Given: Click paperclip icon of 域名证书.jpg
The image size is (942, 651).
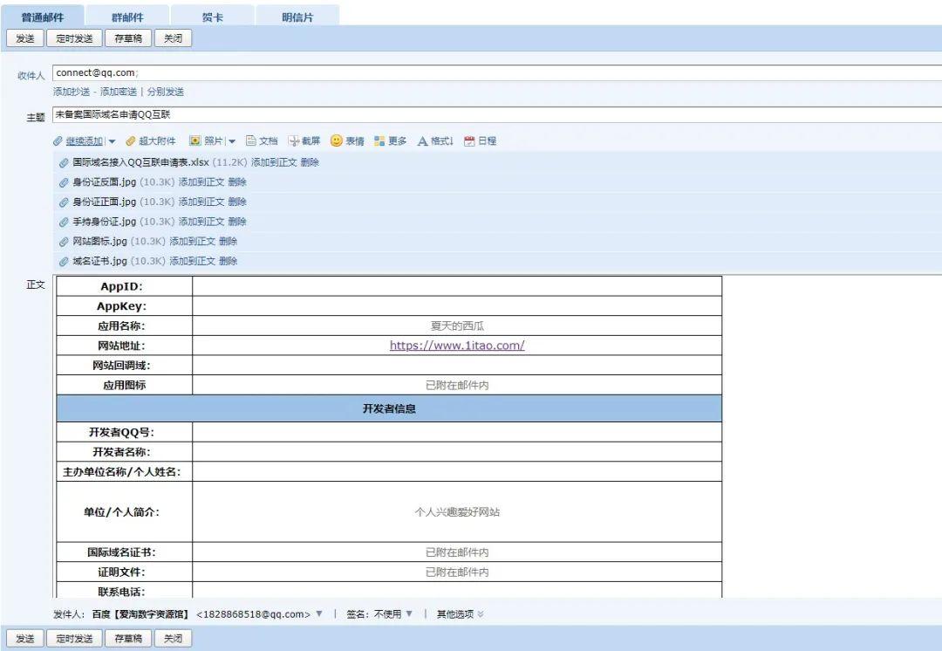Looking at the screenshot, I should 64,262.
